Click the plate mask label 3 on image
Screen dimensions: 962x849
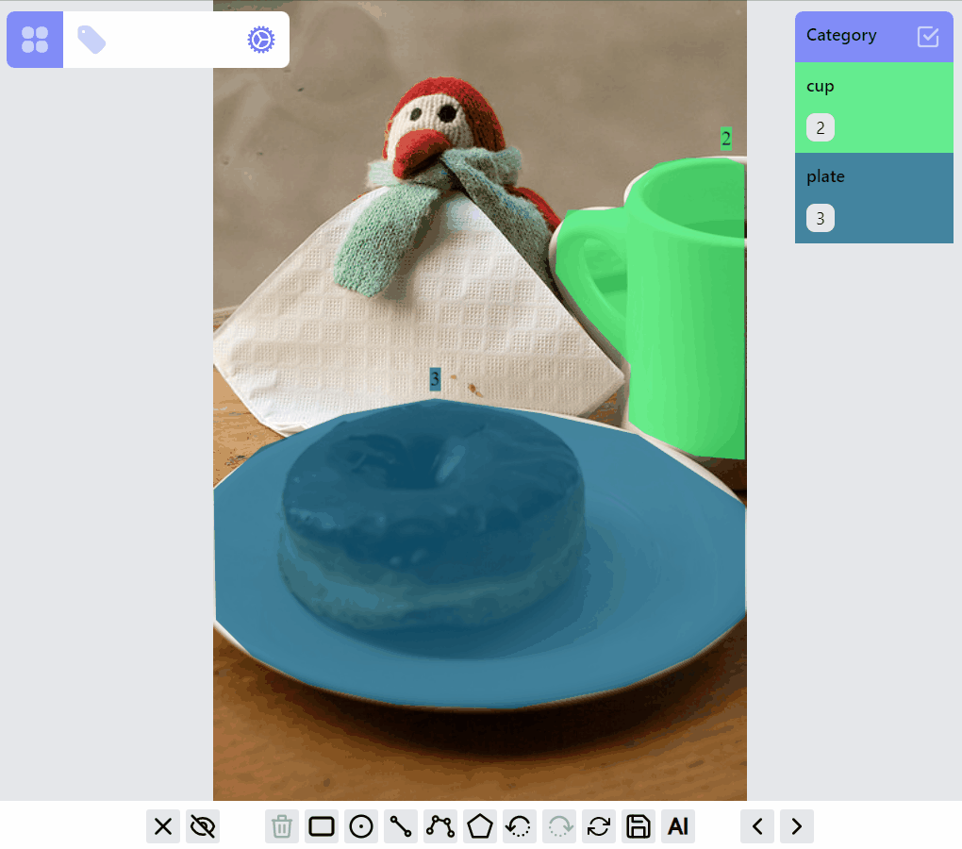pos(435,379)
